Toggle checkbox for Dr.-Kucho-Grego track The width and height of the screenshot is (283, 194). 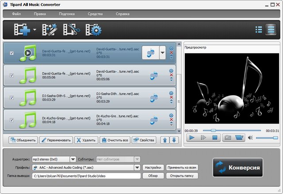coord(11,120)
